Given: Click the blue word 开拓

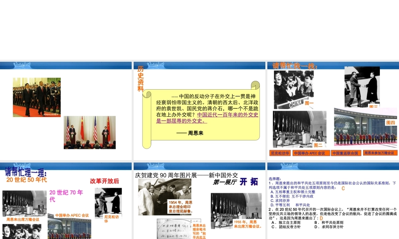Looking at the screenshot, I should pyautogui.click(x=249, y=182).
